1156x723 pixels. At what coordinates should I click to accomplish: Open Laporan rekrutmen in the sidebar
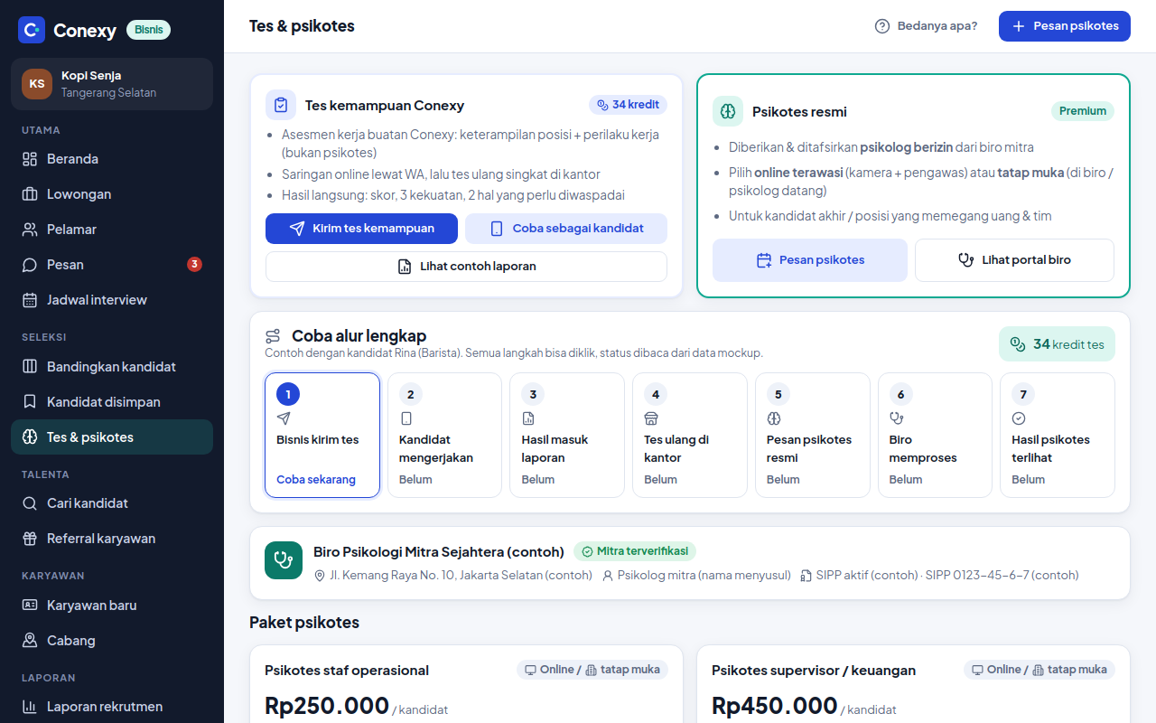(112, 707)
